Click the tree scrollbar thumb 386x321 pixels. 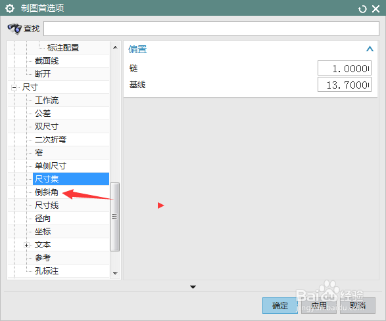click(114, 217)
